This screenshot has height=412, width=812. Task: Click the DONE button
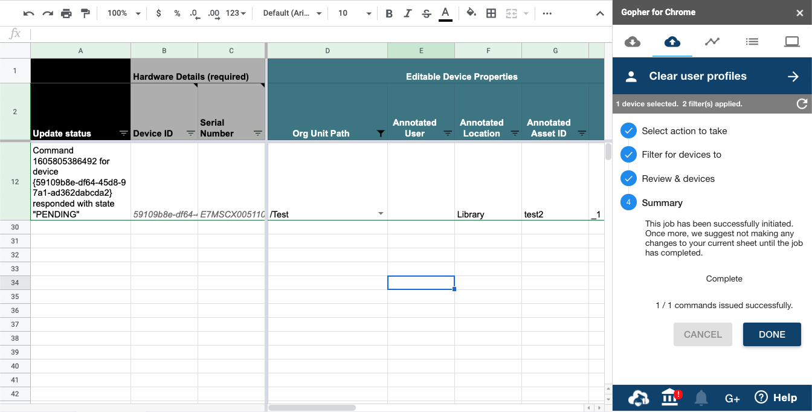tap(772, 334)
